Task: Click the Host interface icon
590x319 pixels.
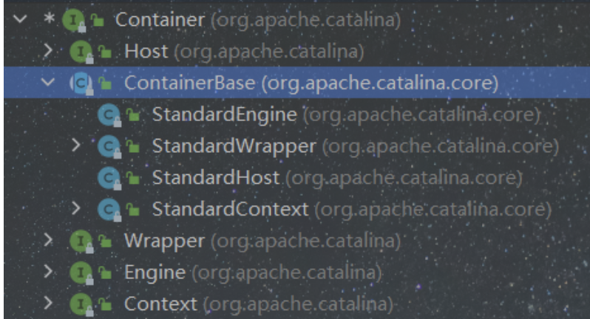Action: point(78,52)
